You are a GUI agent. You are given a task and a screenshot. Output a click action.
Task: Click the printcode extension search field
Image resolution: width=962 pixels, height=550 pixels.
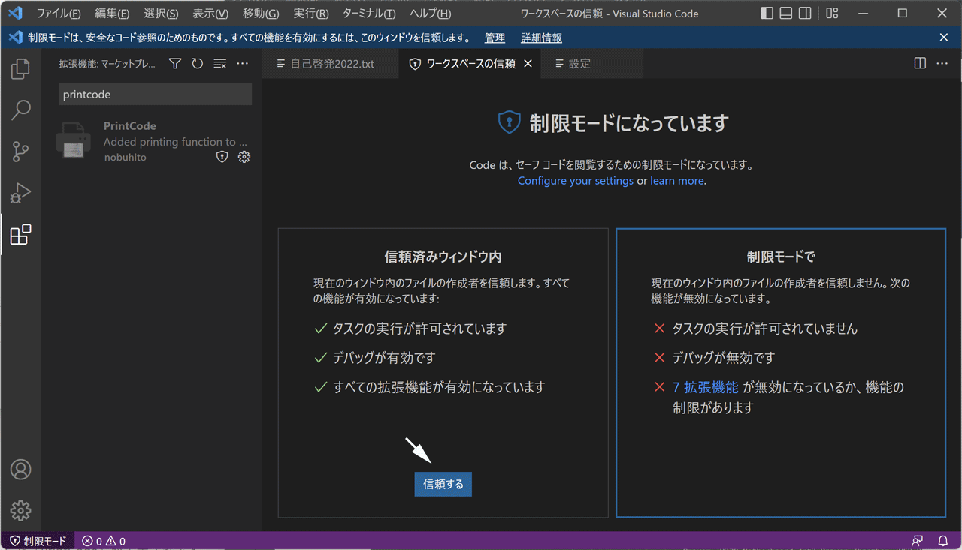(156, 95)
